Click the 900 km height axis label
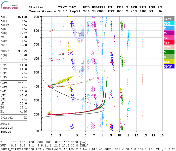Screen dimensions: 176x151 36,17
